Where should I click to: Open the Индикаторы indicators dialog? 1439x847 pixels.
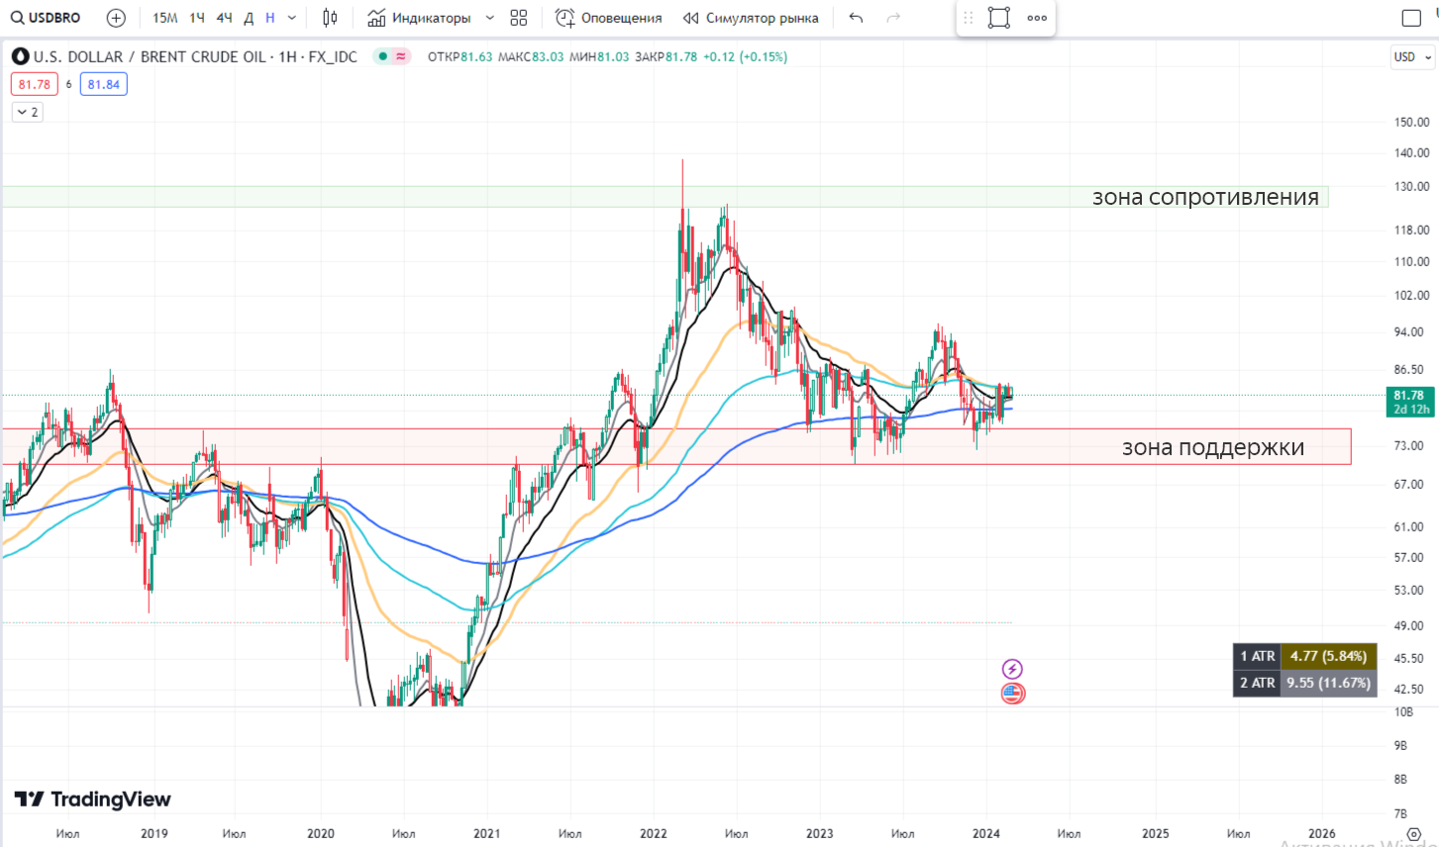pos(419,18)
